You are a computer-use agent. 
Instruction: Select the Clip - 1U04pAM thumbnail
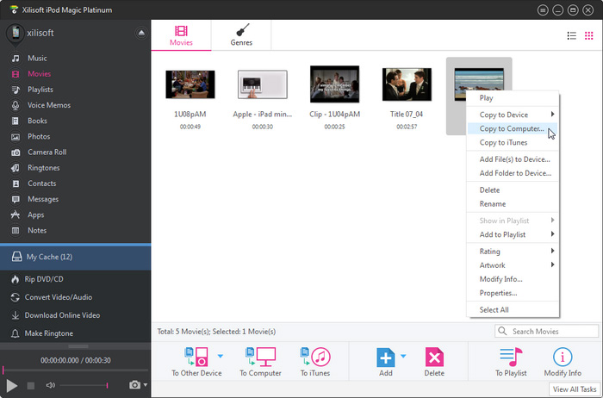coord(334,84)
